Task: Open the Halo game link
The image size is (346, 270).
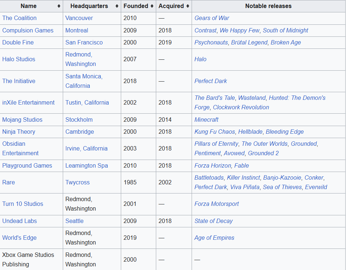Action: click(200, 59)
